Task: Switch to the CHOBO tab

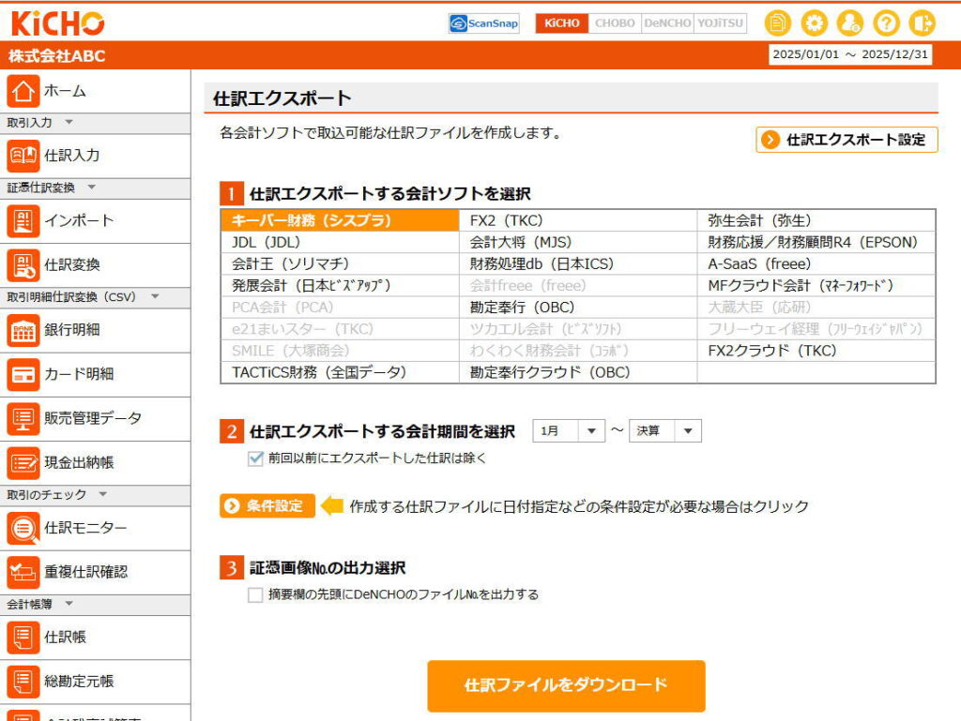Action: pos(615,23)
